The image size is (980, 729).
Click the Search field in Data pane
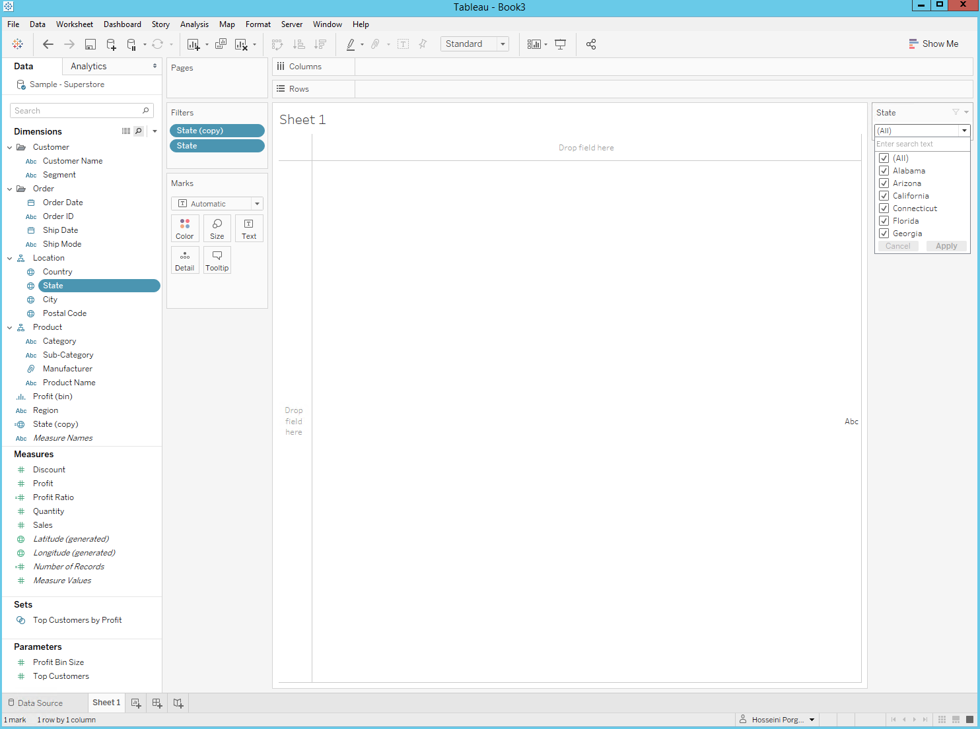(82, 111)
